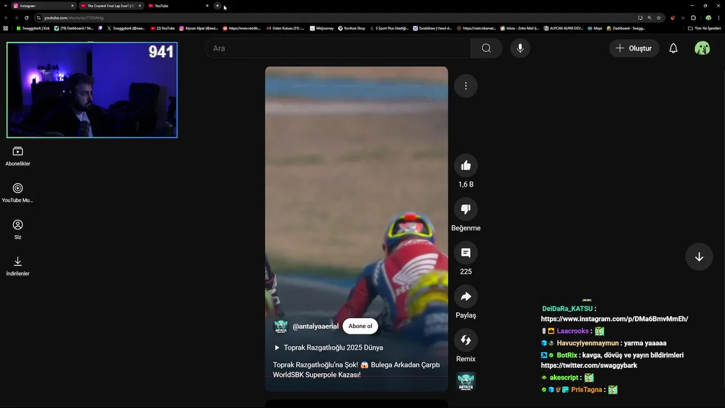725x408 pixels.
Task: Click the Antalya sound thumbnail below Remix
Action: (466, 381)
